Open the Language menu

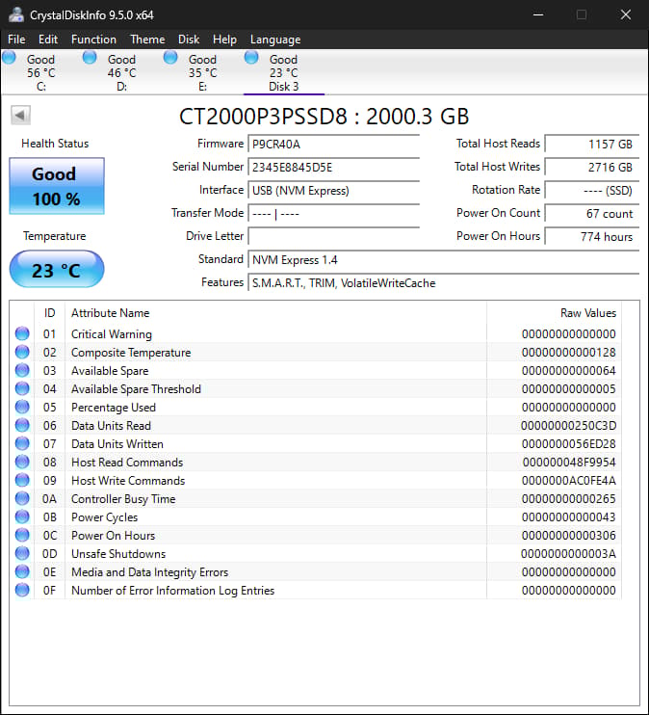(275, 40)
